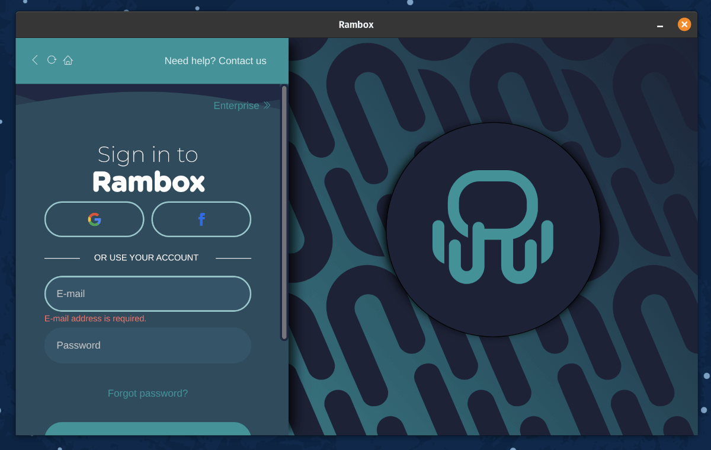Click the Forgot password? link
Viewport: 711px width, 450px height.
148,393
